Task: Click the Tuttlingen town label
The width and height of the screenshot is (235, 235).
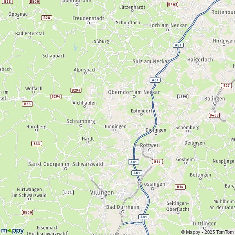Action: 204,224
